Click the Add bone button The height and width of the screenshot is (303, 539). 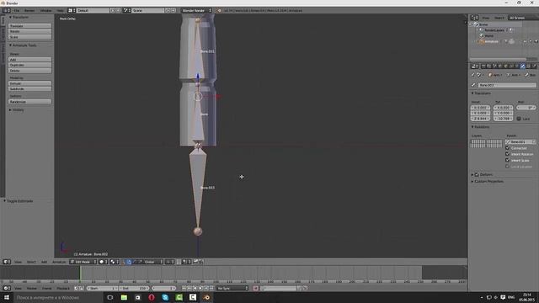(30, 60)
